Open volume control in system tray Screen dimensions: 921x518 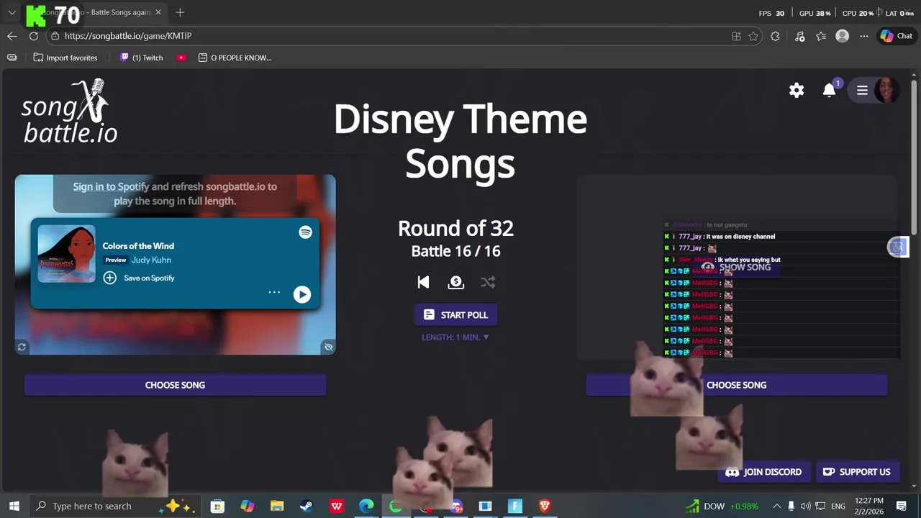pyautogui.click(x=805, y=506)
